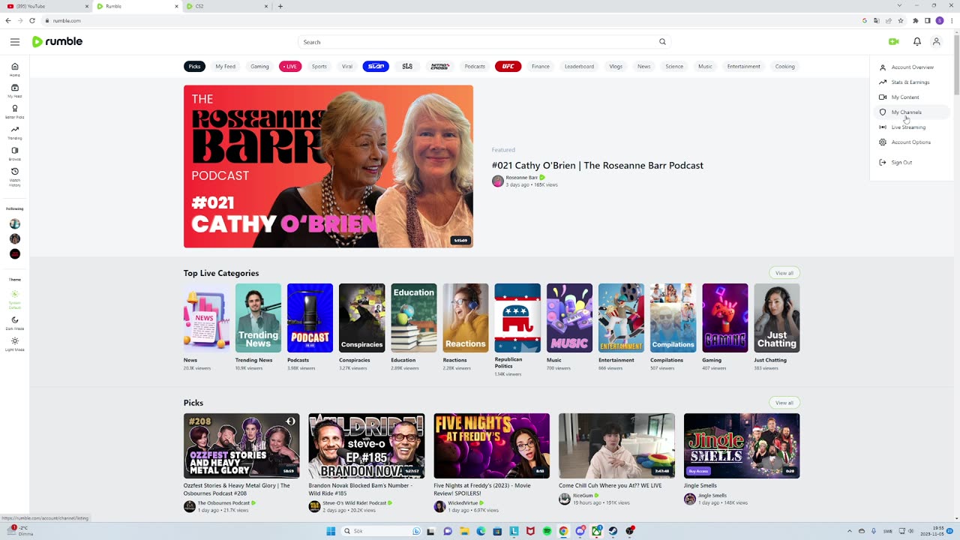Screen dimensions: 960x540
Task: Open a new browser tab
Action: [280, 6]
